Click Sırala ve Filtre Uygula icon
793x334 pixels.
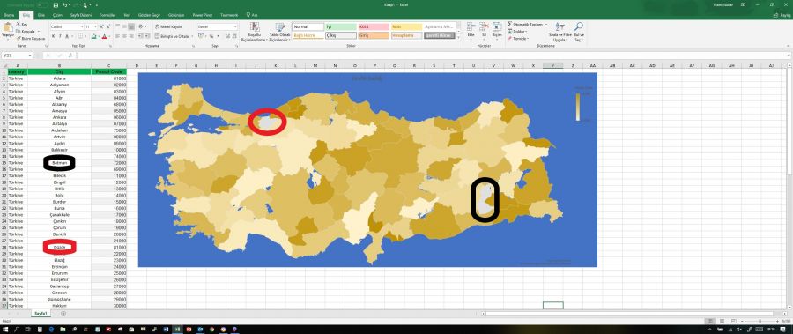560,26
